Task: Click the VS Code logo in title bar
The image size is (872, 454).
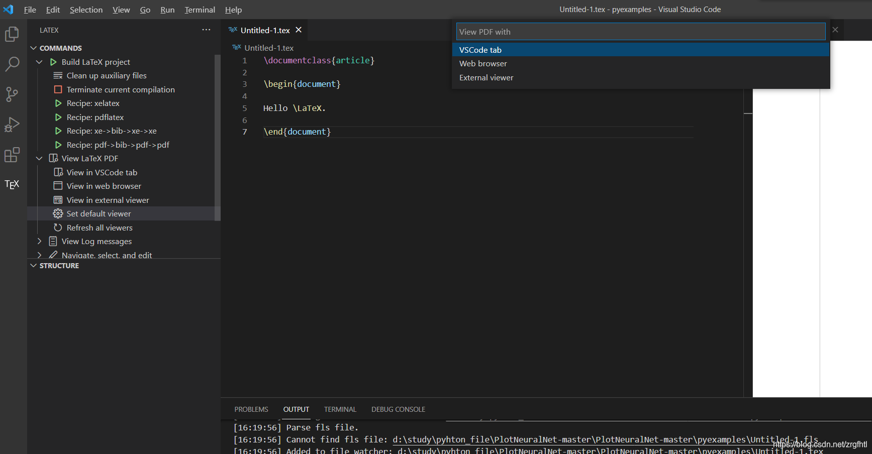Action: (9, 9)
